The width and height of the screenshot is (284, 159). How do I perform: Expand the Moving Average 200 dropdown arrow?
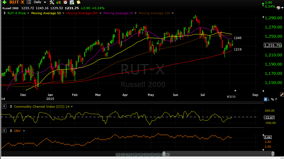coord(100,13)
